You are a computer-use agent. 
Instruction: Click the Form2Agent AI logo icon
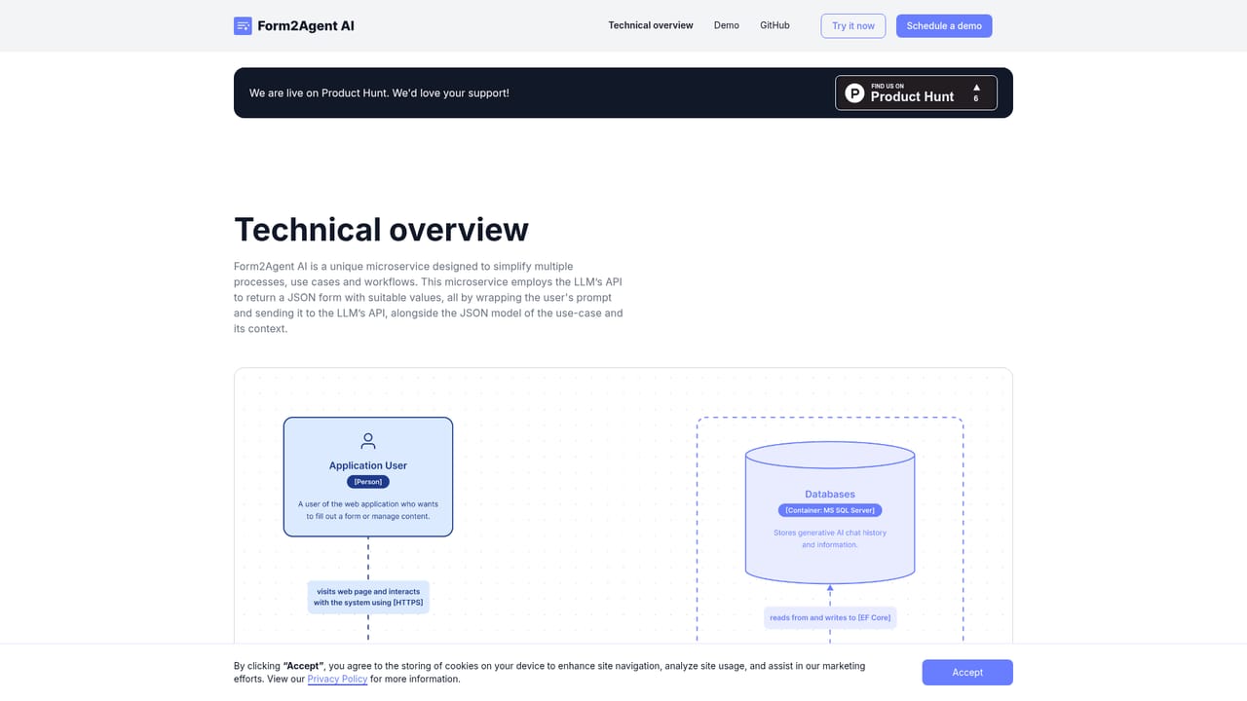pyautogui.click(x=243, y=26)
